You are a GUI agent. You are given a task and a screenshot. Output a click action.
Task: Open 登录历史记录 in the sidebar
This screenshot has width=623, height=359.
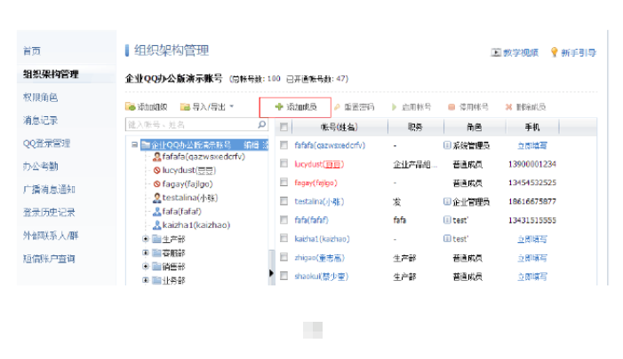[x=49, y=213]
